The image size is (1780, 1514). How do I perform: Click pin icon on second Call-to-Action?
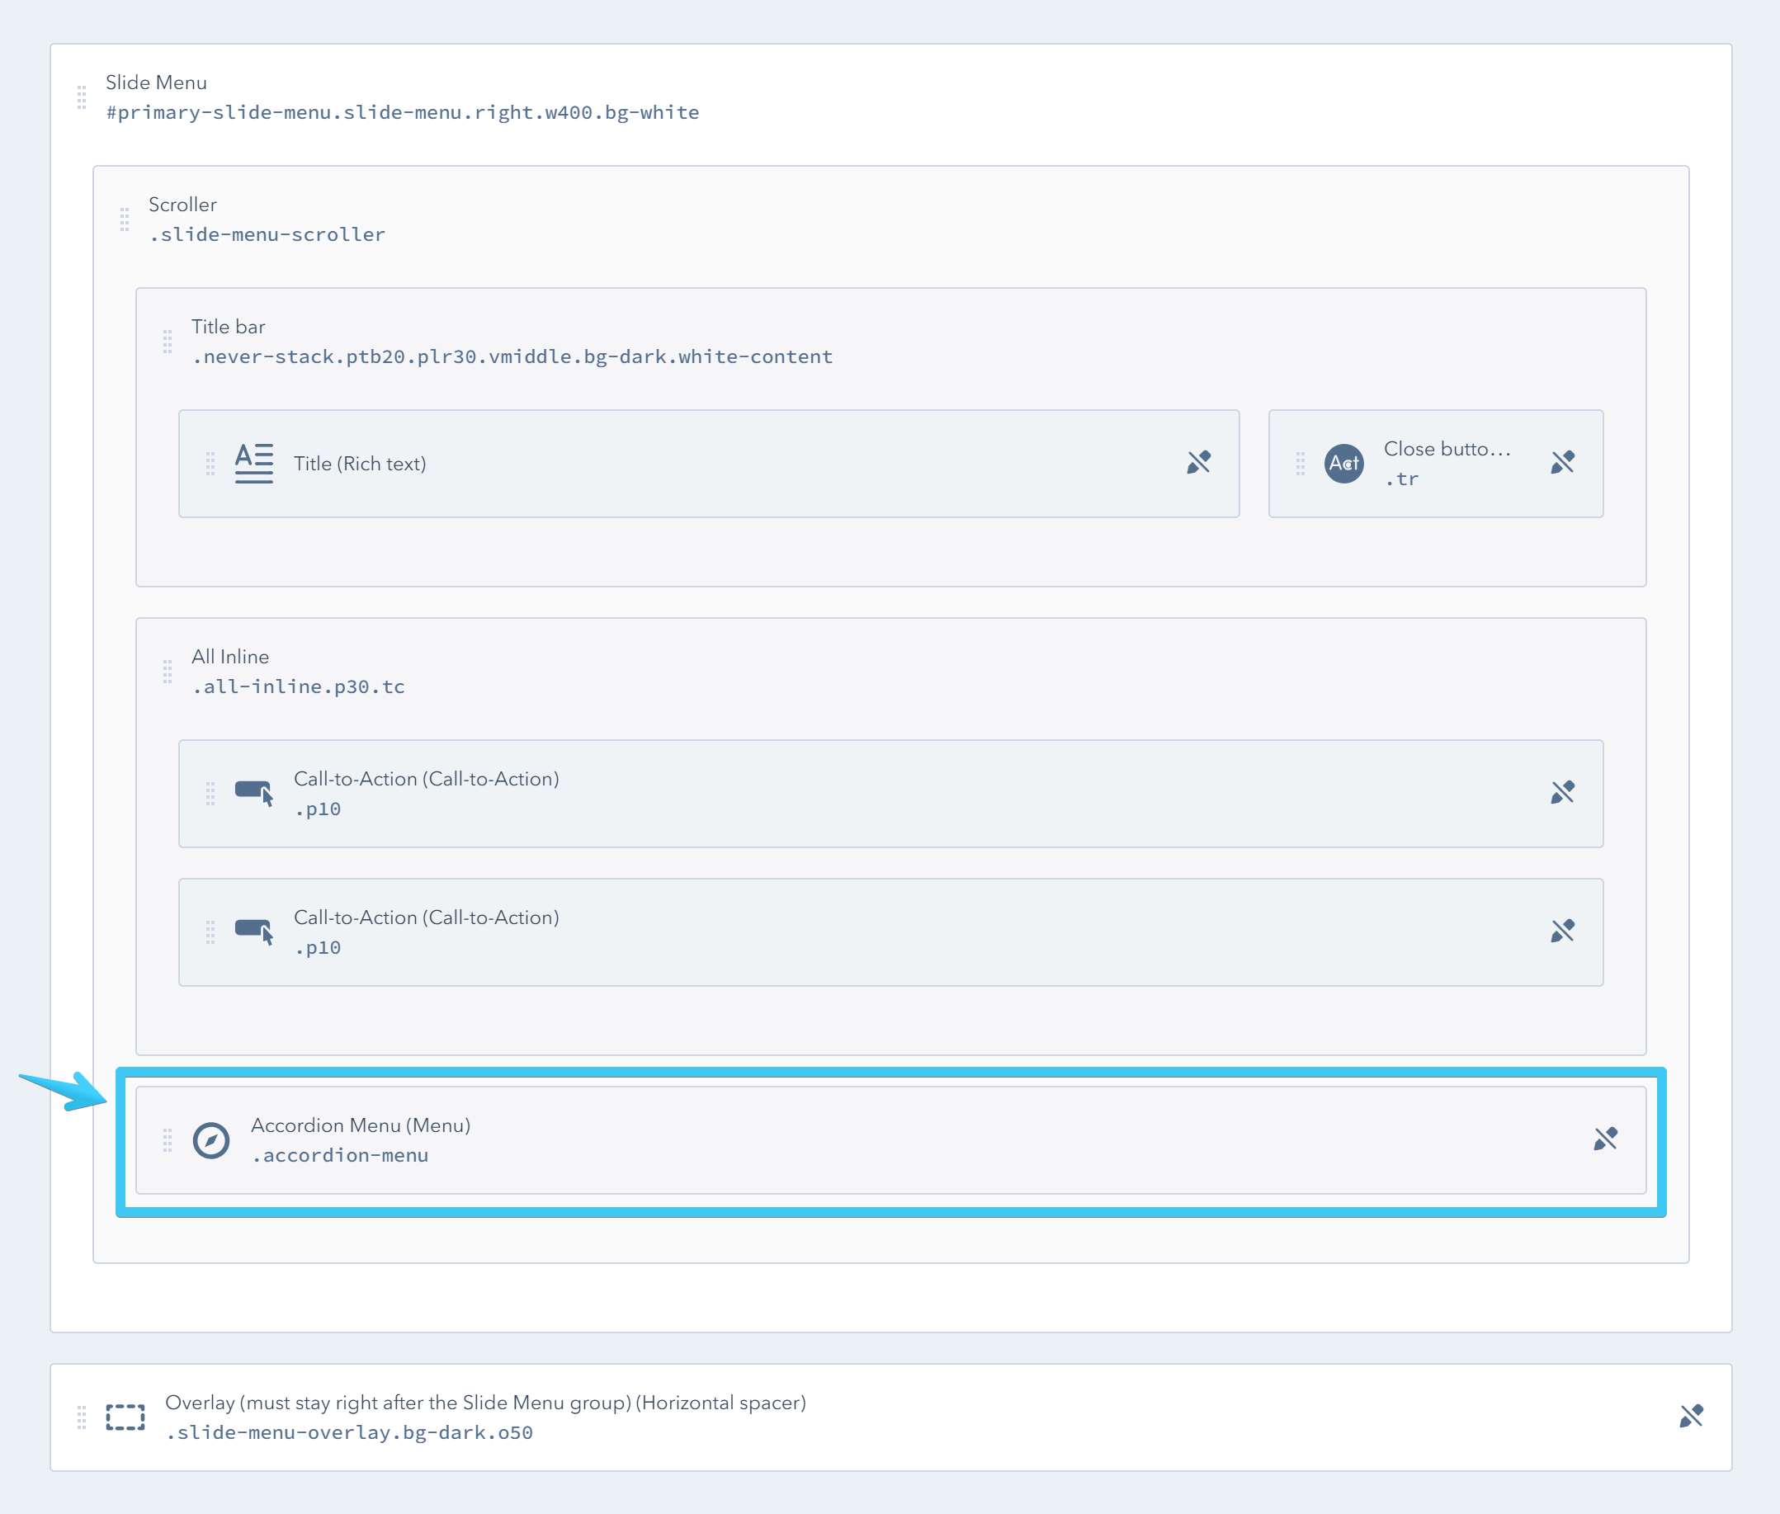pyautogui.click(x=1563, y=932)
